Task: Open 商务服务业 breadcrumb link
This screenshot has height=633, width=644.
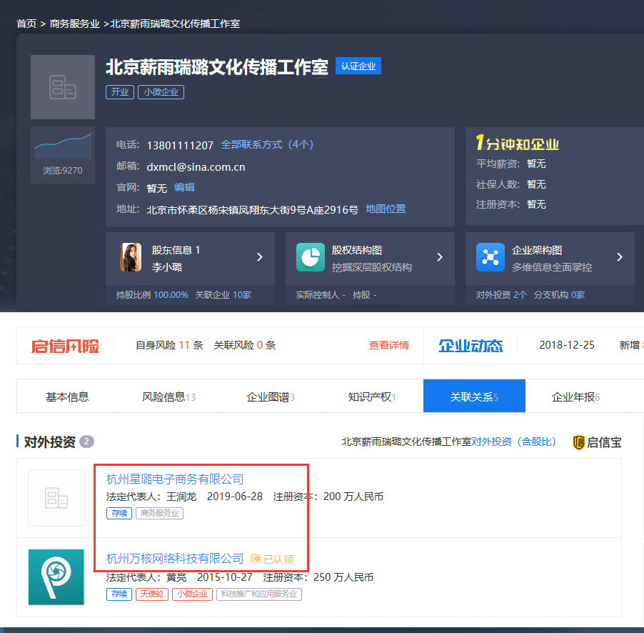Action: 75,24
